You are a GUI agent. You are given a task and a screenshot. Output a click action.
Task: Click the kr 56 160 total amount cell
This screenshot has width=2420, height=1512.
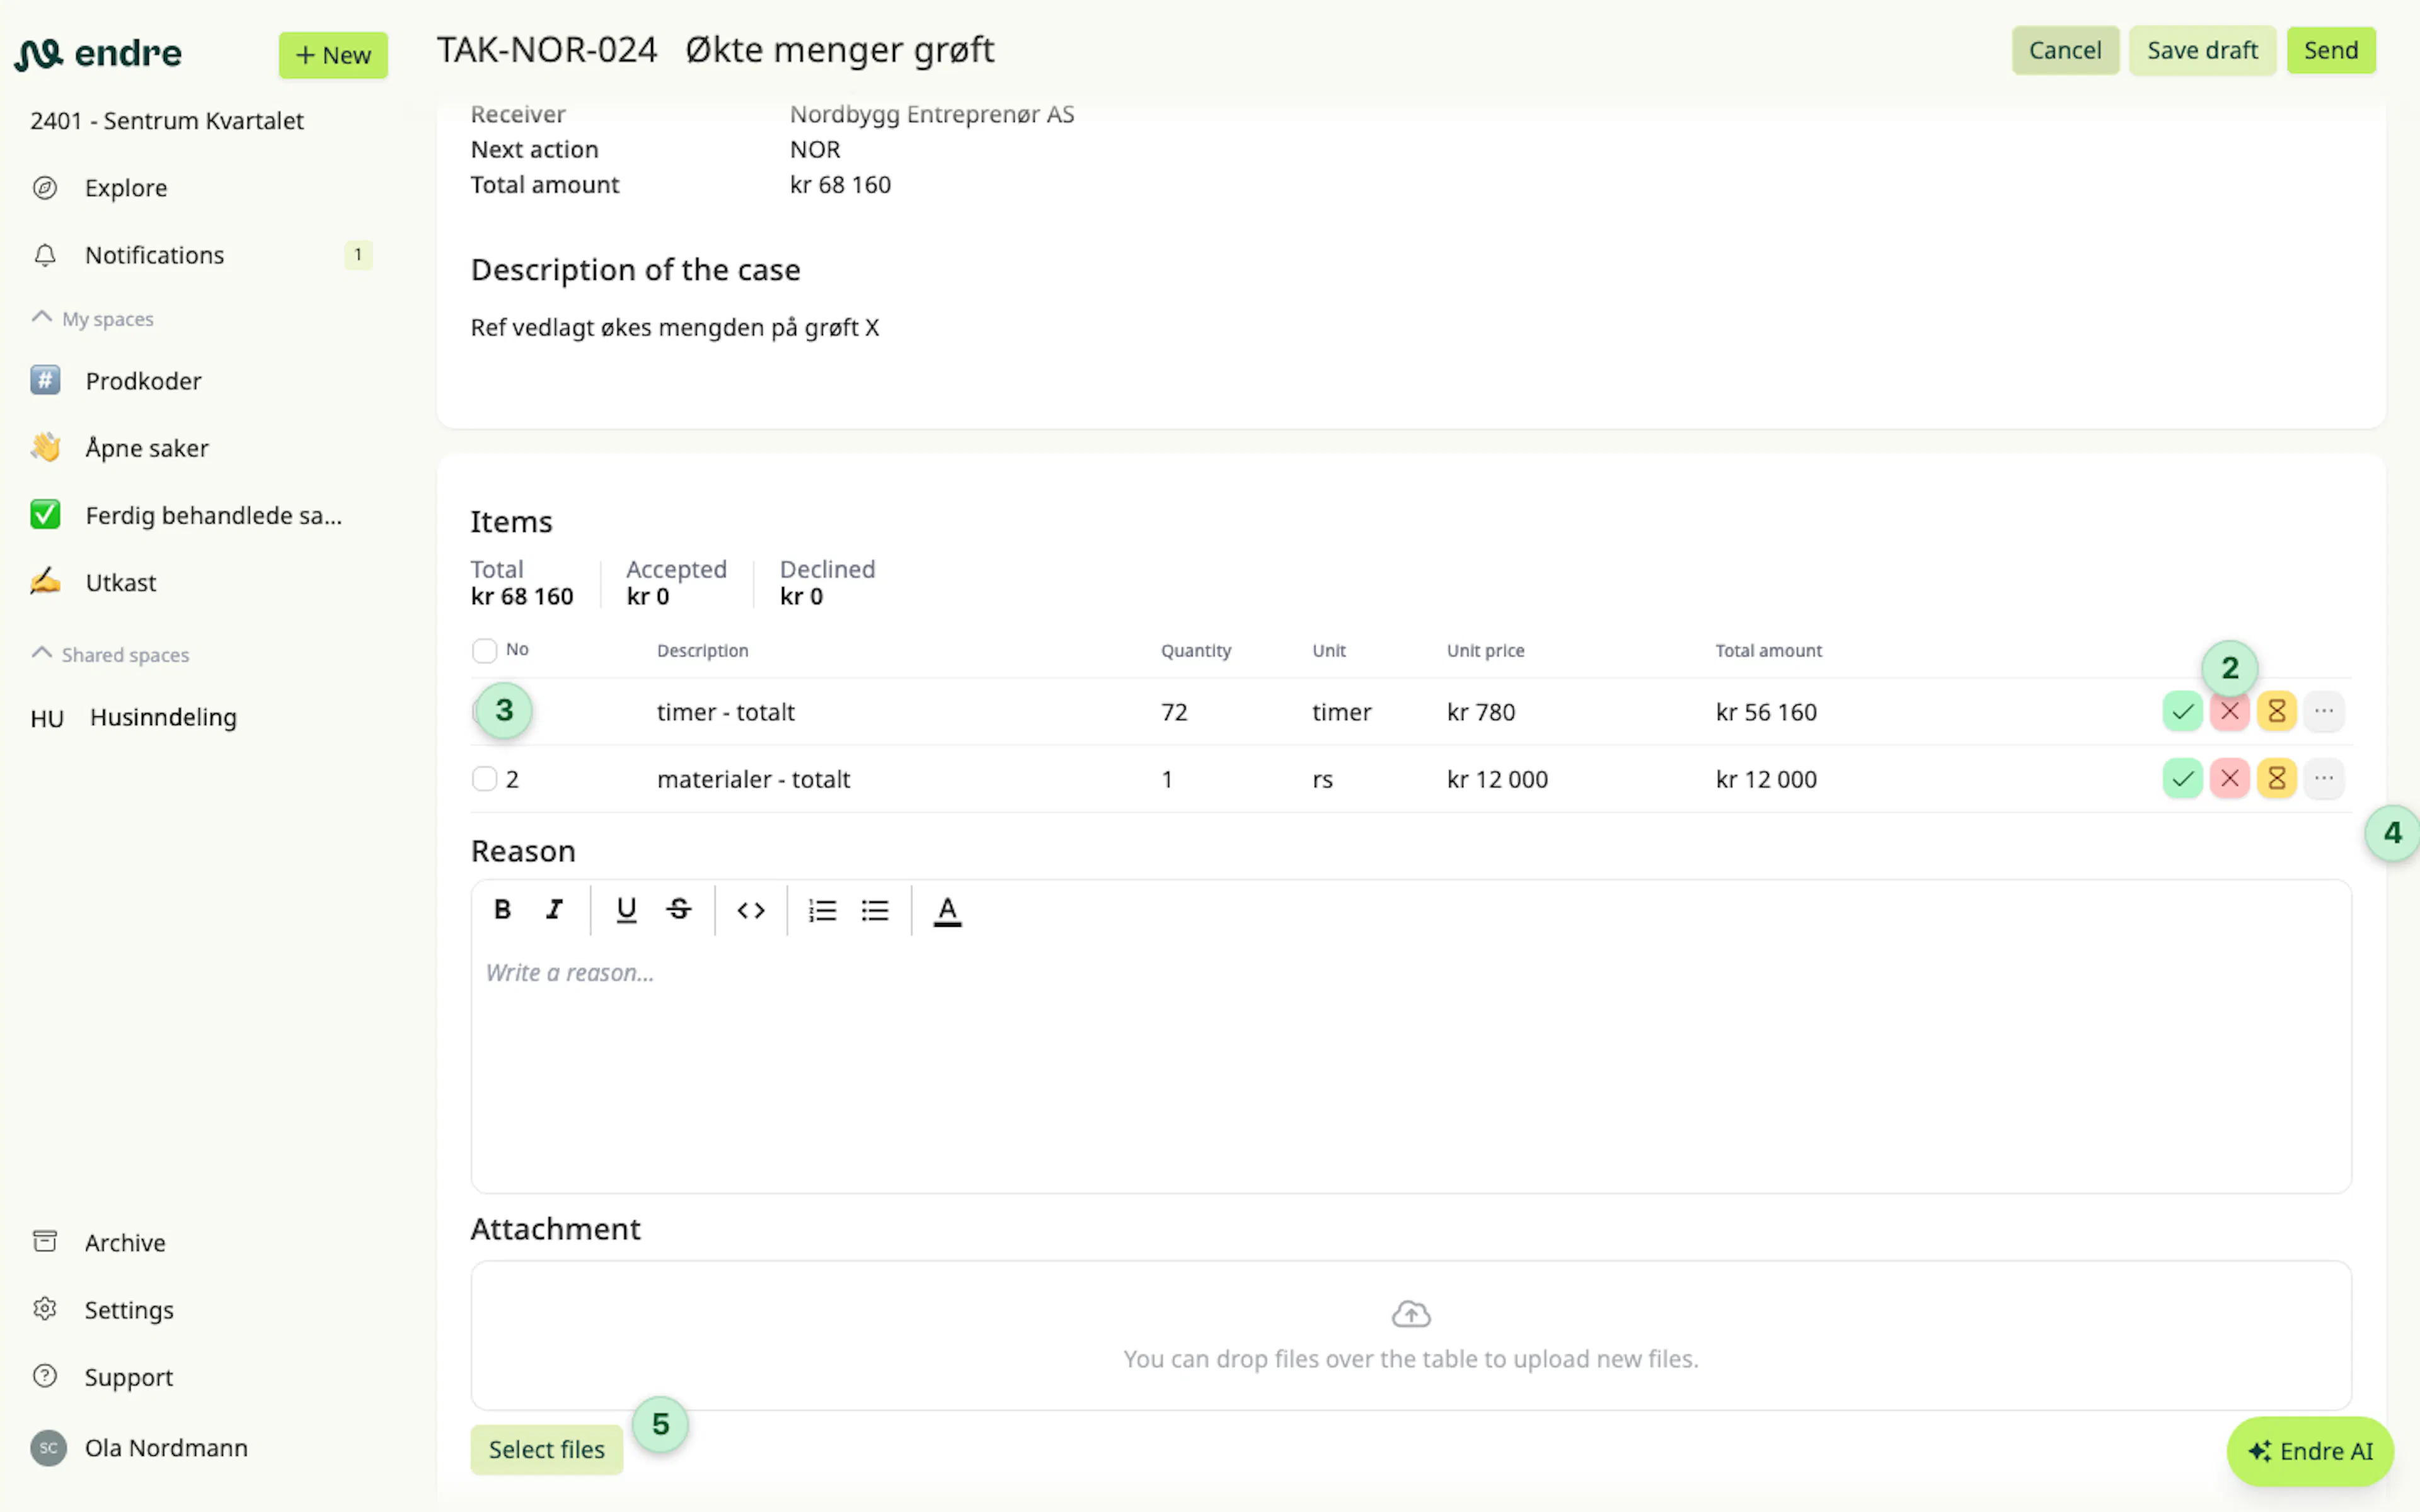tap(1766, 712)
